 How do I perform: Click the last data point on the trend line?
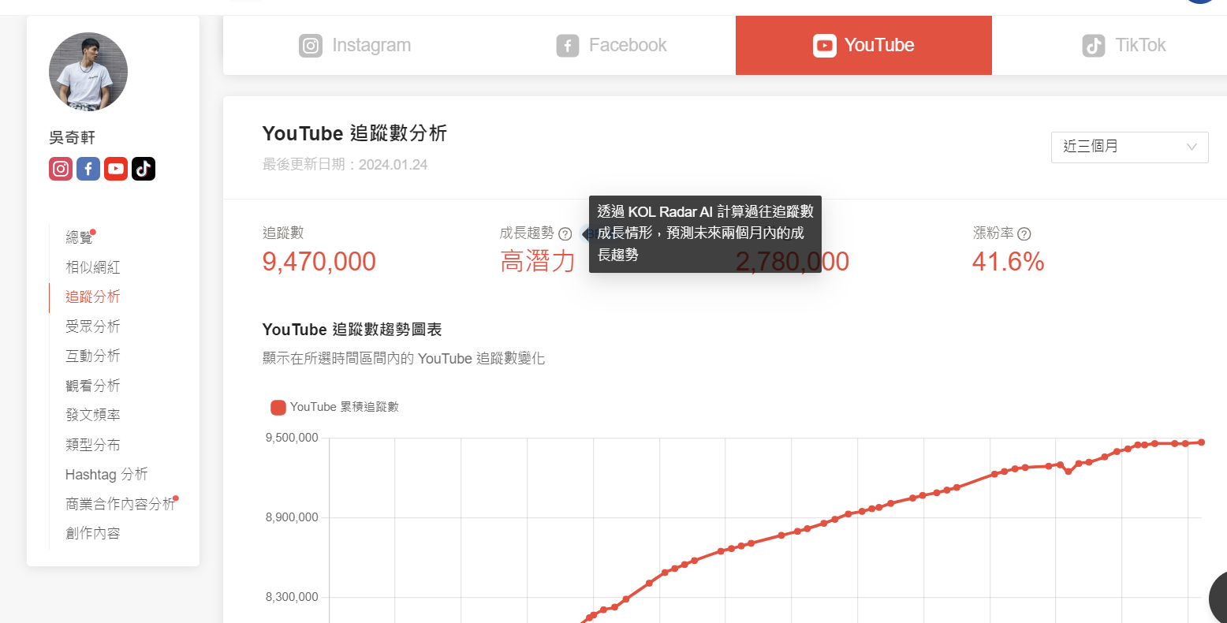[x=1201, y=442]
